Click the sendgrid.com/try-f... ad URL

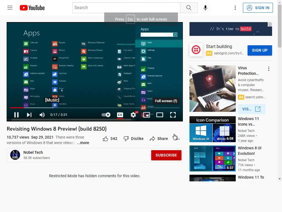point(229,53)
